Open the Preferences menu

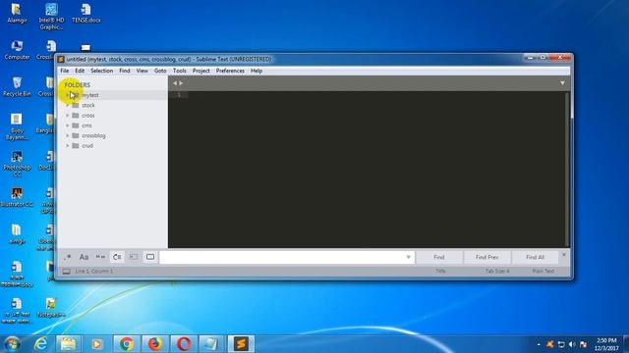[x=230, y=71]
